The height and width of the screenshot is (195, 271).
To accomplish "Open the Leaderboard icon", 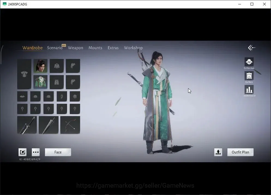I will 249,90.
